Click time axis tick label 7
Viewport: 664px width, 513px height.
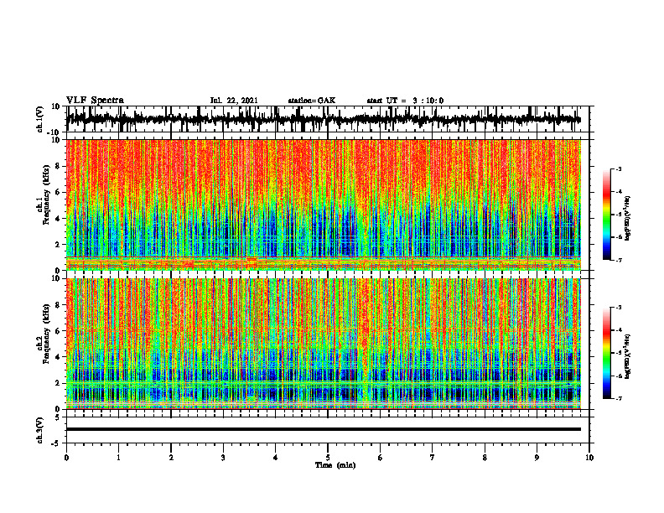pos(433,458)
